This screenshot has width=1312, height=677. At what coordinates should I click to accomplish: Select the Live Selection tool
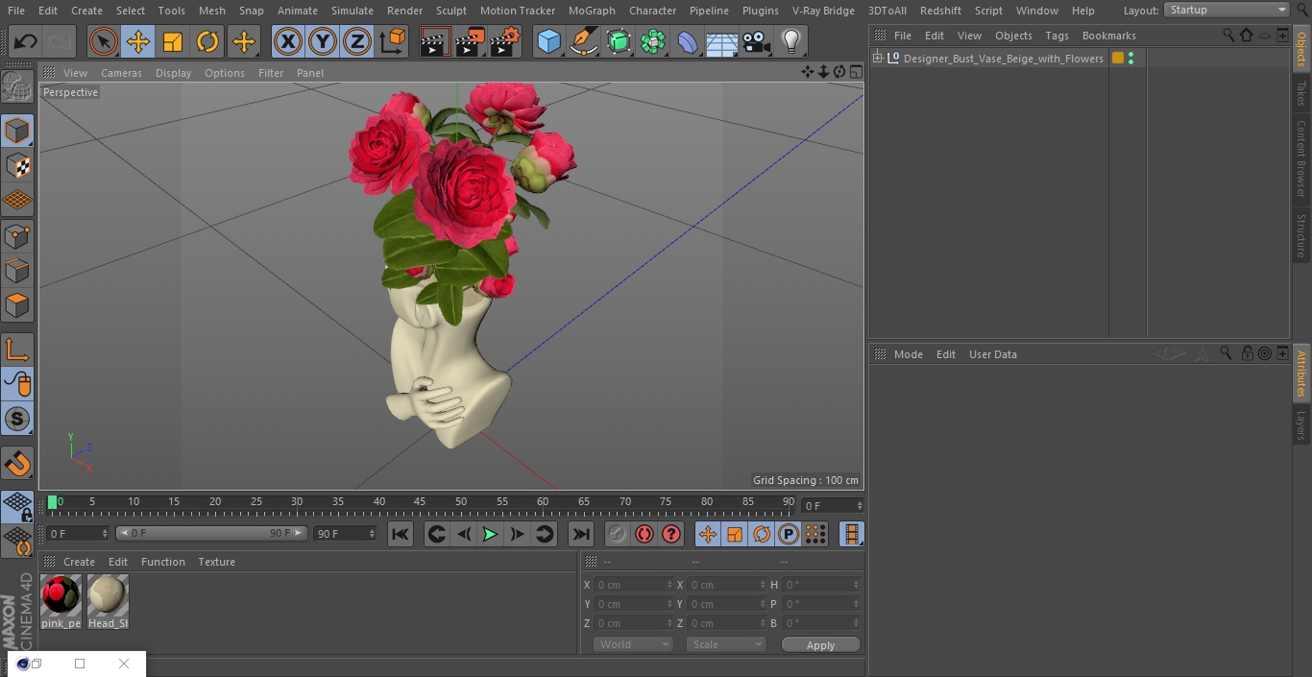(x=104, y=41)
